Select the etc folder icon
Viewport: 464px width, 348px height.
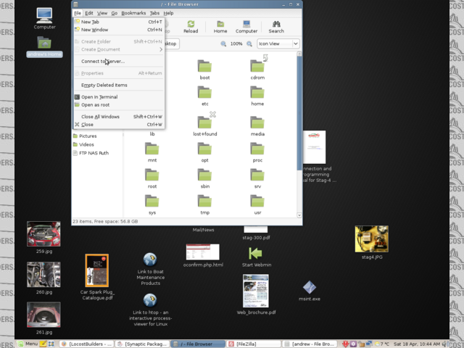pos(204,94)
